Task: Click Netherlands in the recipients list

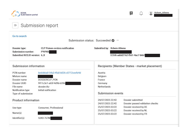Action: point(104,87)
